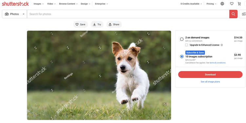This screenshot has width=246, height=123.
Task: Open favorites heart icon in header
Action: pyautogui.click(x=232, y=4)
